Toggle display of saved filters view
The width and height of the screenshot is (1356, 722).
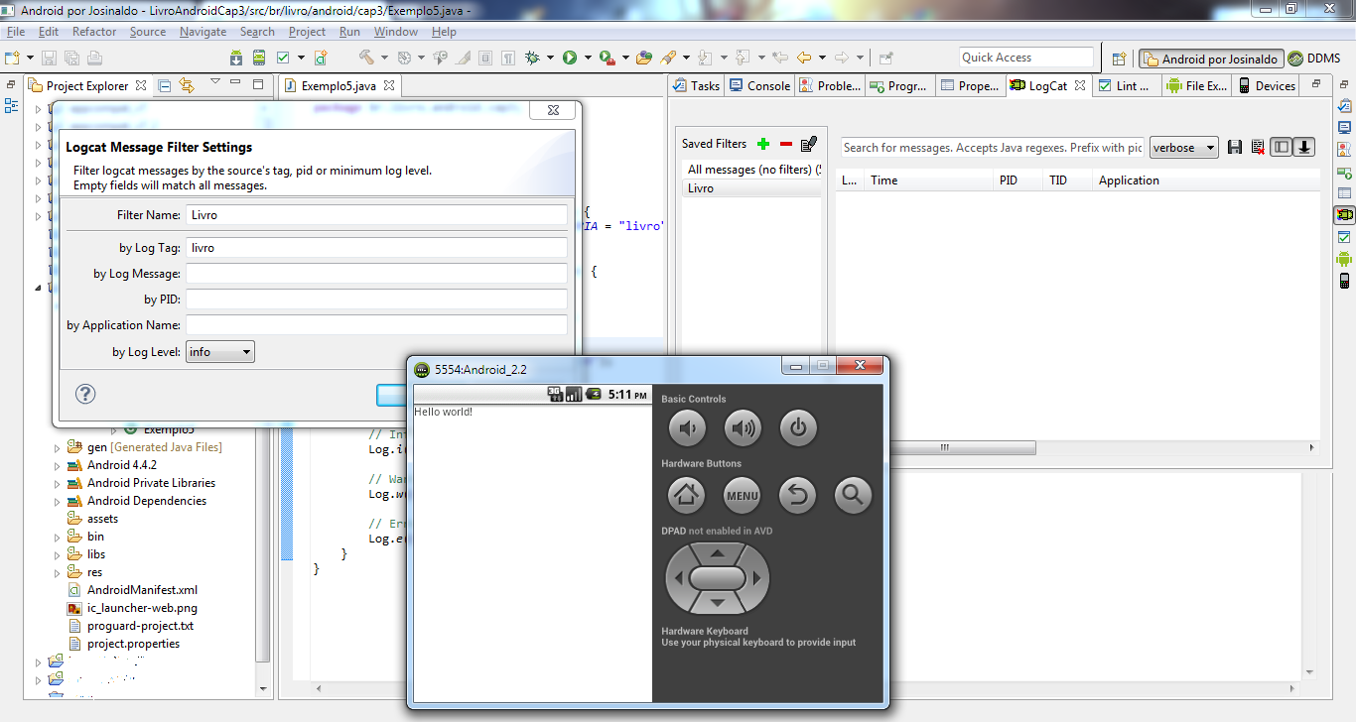tap(1282, 147)
